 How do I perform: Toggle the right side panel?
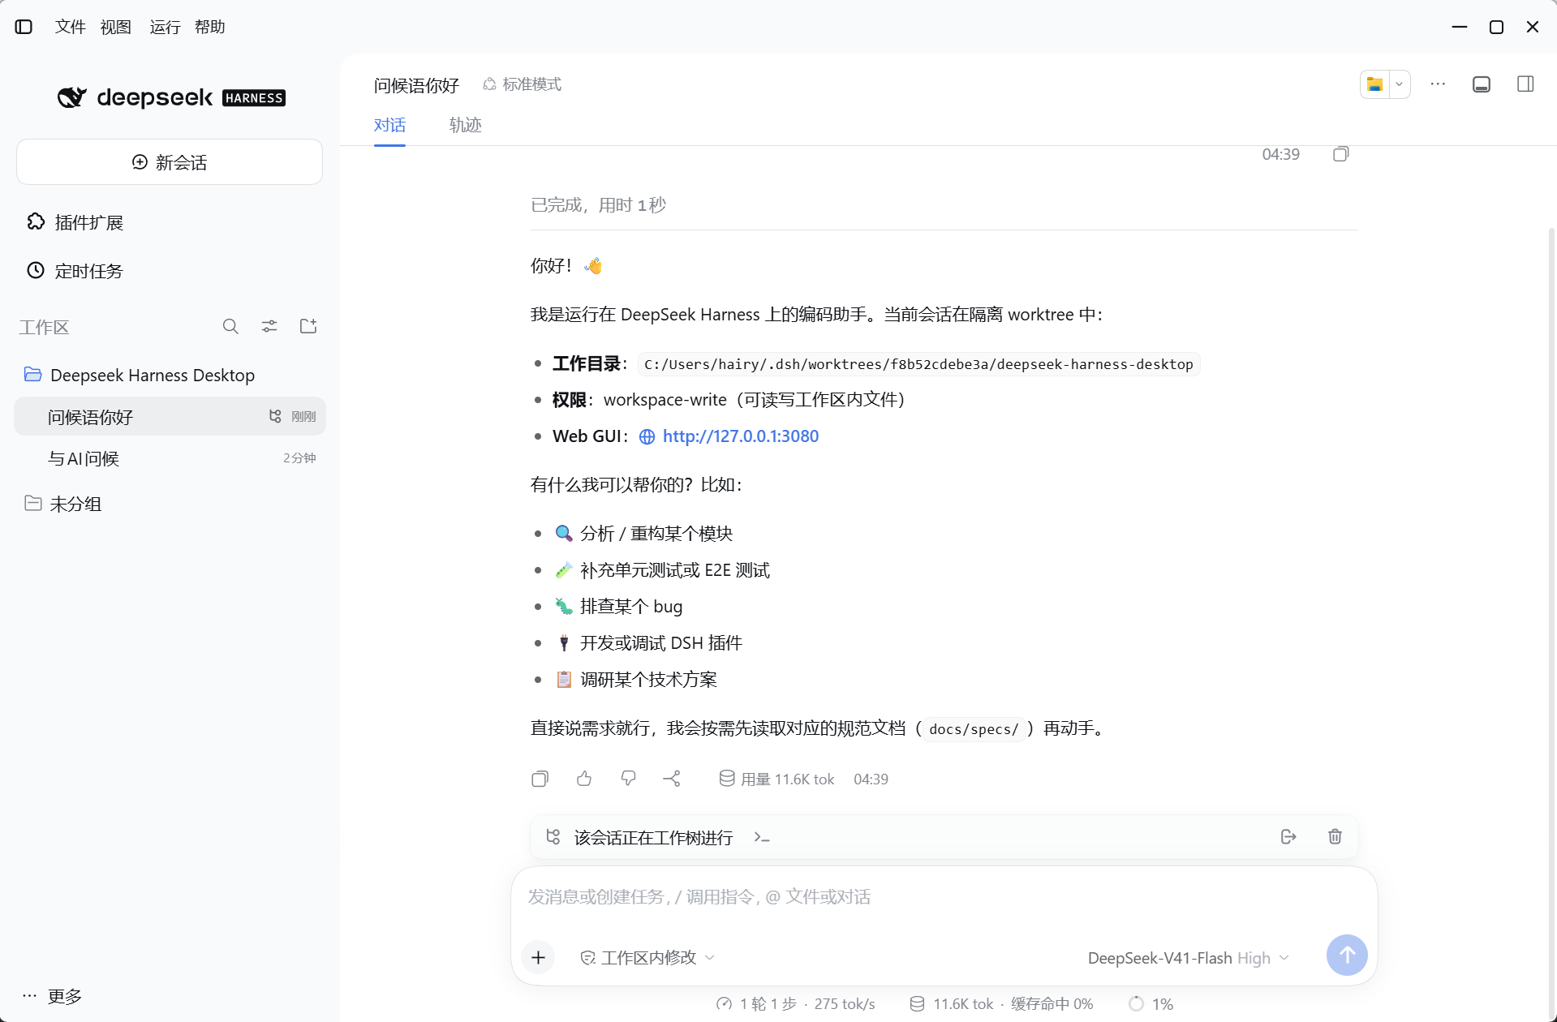click(x=1525, y=84)
